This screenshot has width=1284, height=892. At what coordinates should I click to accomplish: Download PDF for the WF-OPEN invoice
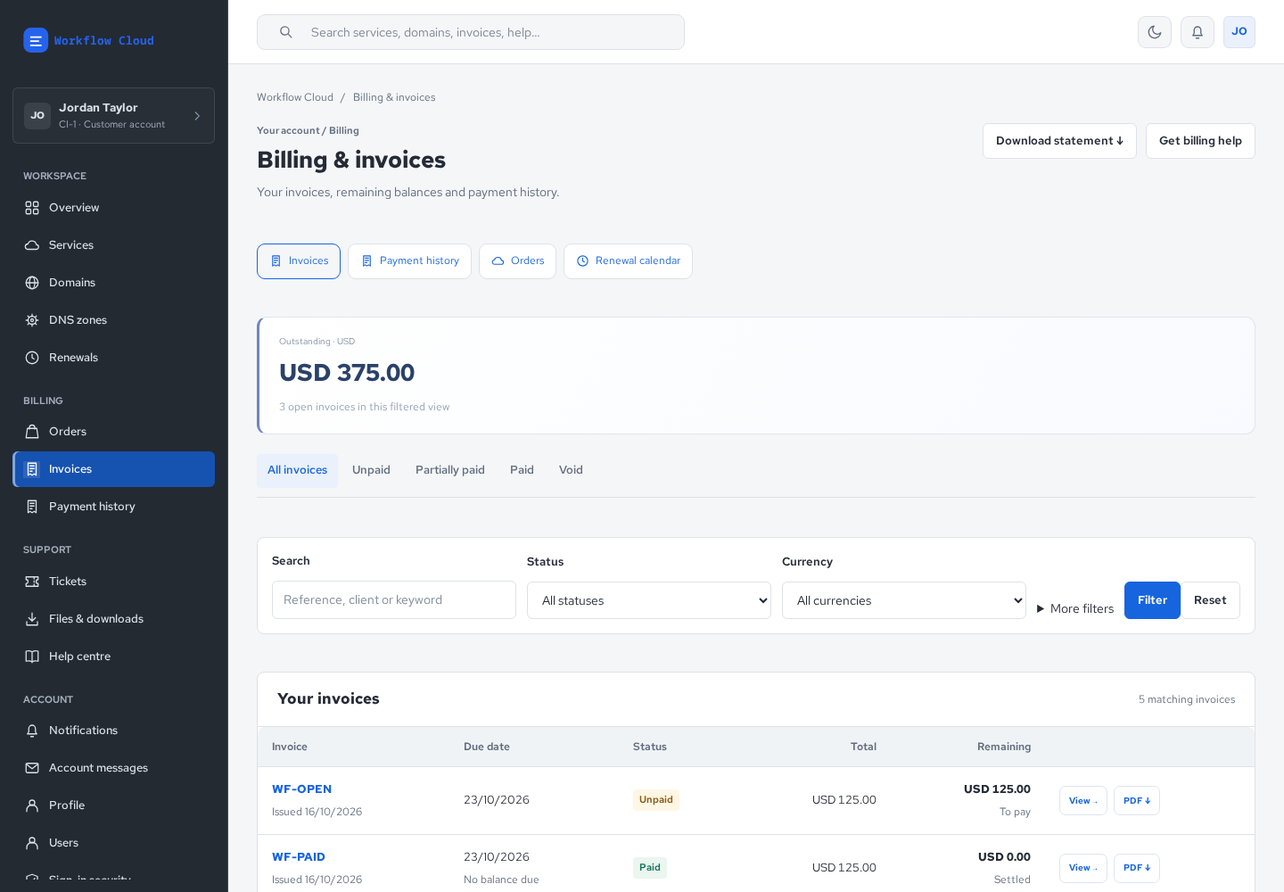(x=1137, y=800)
